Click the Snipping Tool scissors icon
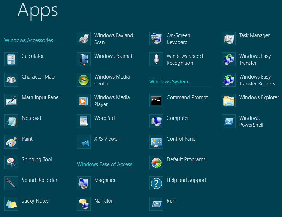 pos(11,163)
